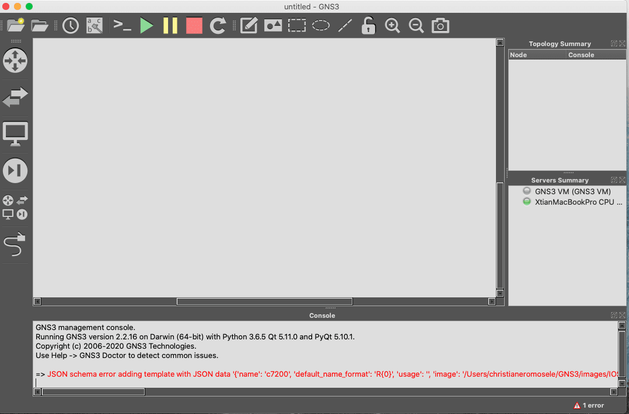Screen dimensions: 629x414
Task: Toggle the lock items padlock icon
Action: coord(368,26)
